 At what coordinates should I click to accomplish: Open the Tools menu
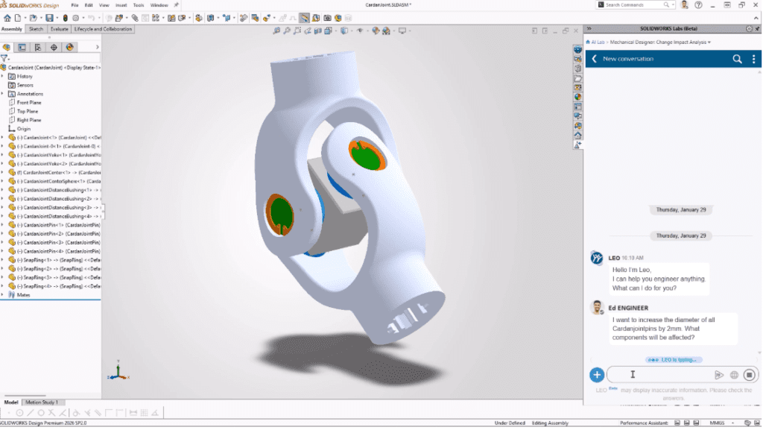point(138,4)
